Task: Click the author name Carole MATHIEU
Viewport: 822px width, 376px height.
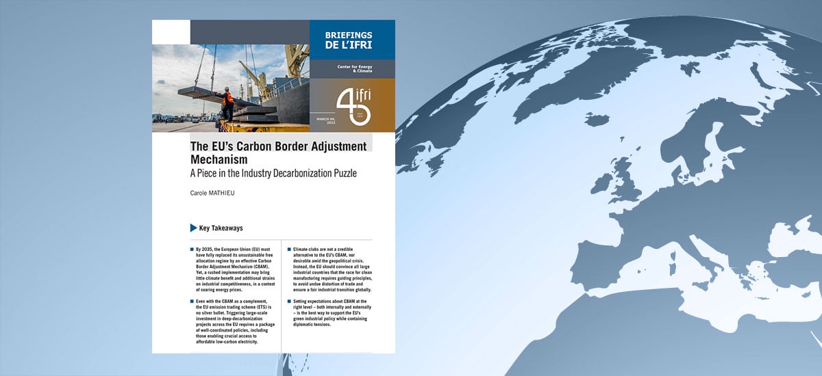Action: tap(214, 193)
